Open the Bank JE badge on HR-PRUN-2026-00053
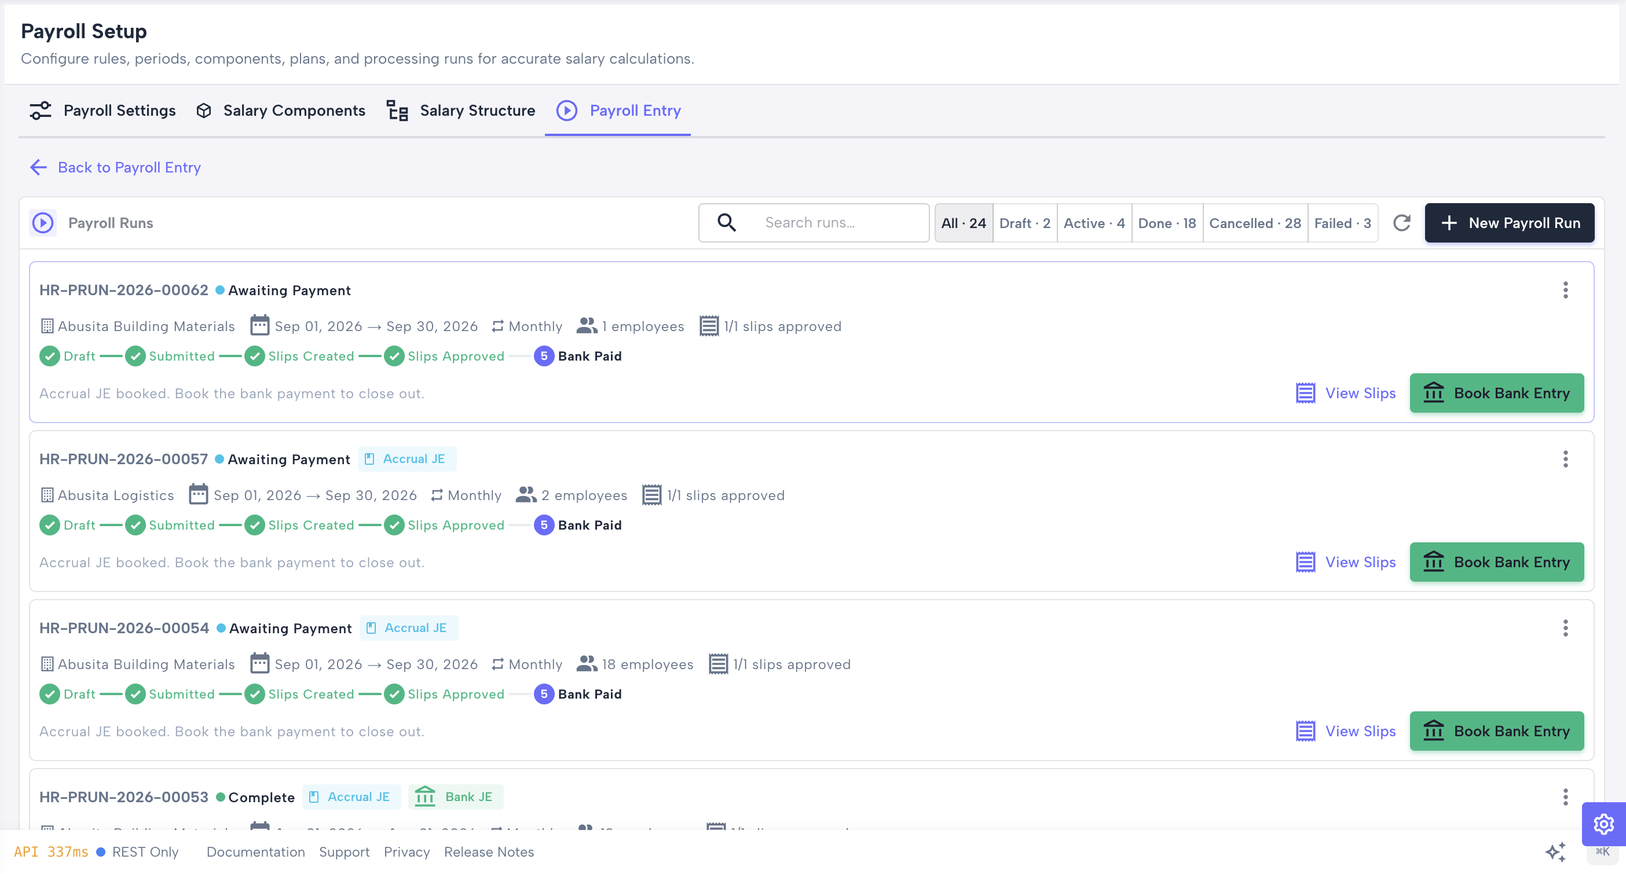This screenshot has width=1626, height=874. (455, 798)
